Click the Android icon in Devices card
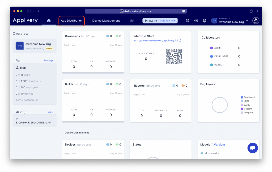 click(117, 145)
